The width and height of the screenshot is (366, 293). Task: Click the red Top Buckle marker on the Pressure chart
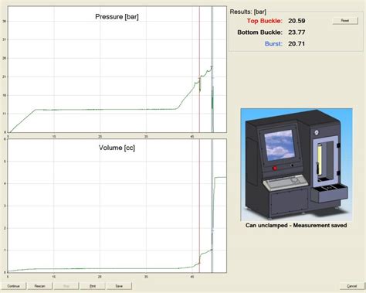(199, 70)
